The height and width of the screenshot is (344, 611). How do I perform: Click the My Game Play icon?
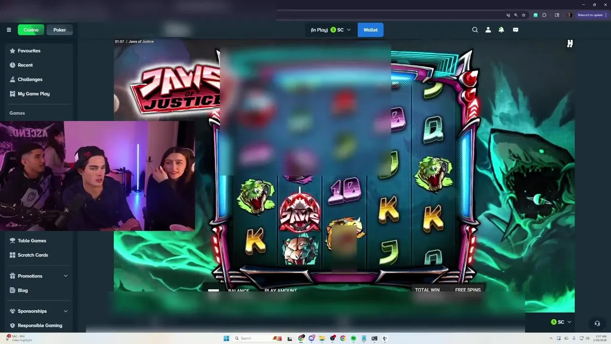tap(12, 94)
